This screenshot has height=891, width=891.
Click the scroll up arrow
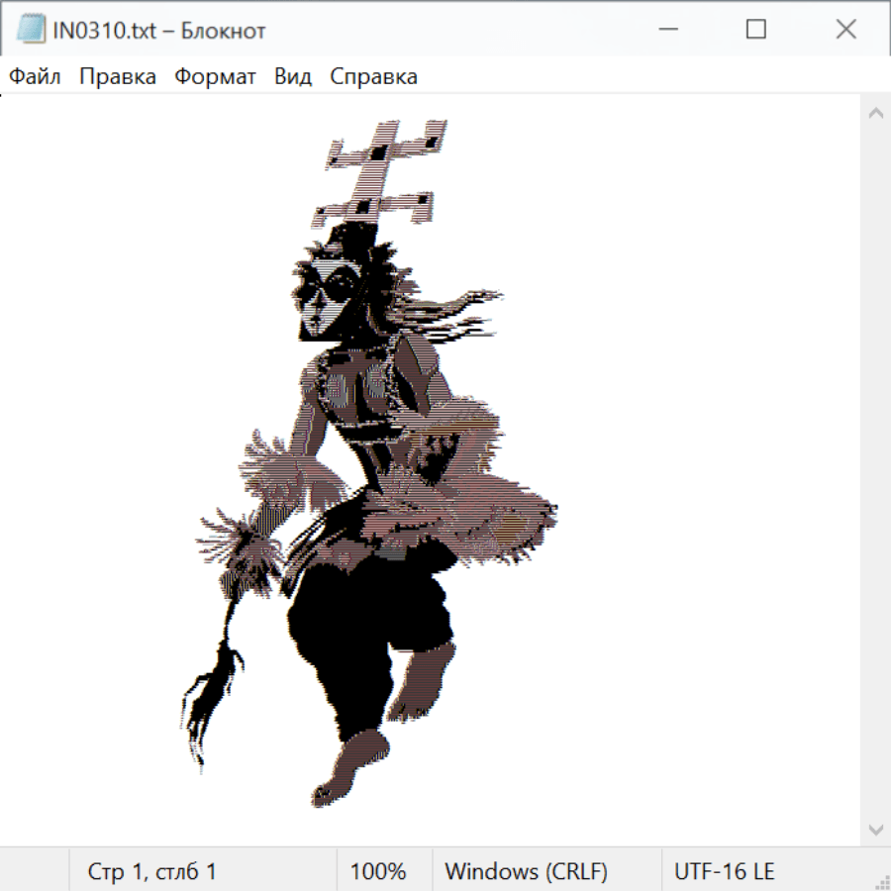tap(875, 114)
